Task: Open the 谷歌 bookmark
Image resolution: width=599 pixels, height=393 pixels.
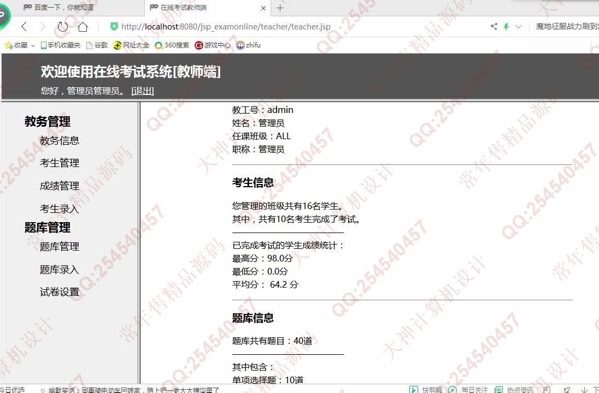Action: (x=97, y=45)
